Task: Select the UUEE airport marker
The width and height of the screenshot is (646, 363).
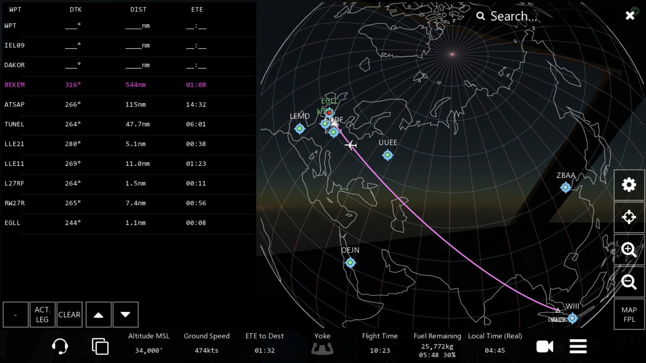Action: tap(387, 155)
